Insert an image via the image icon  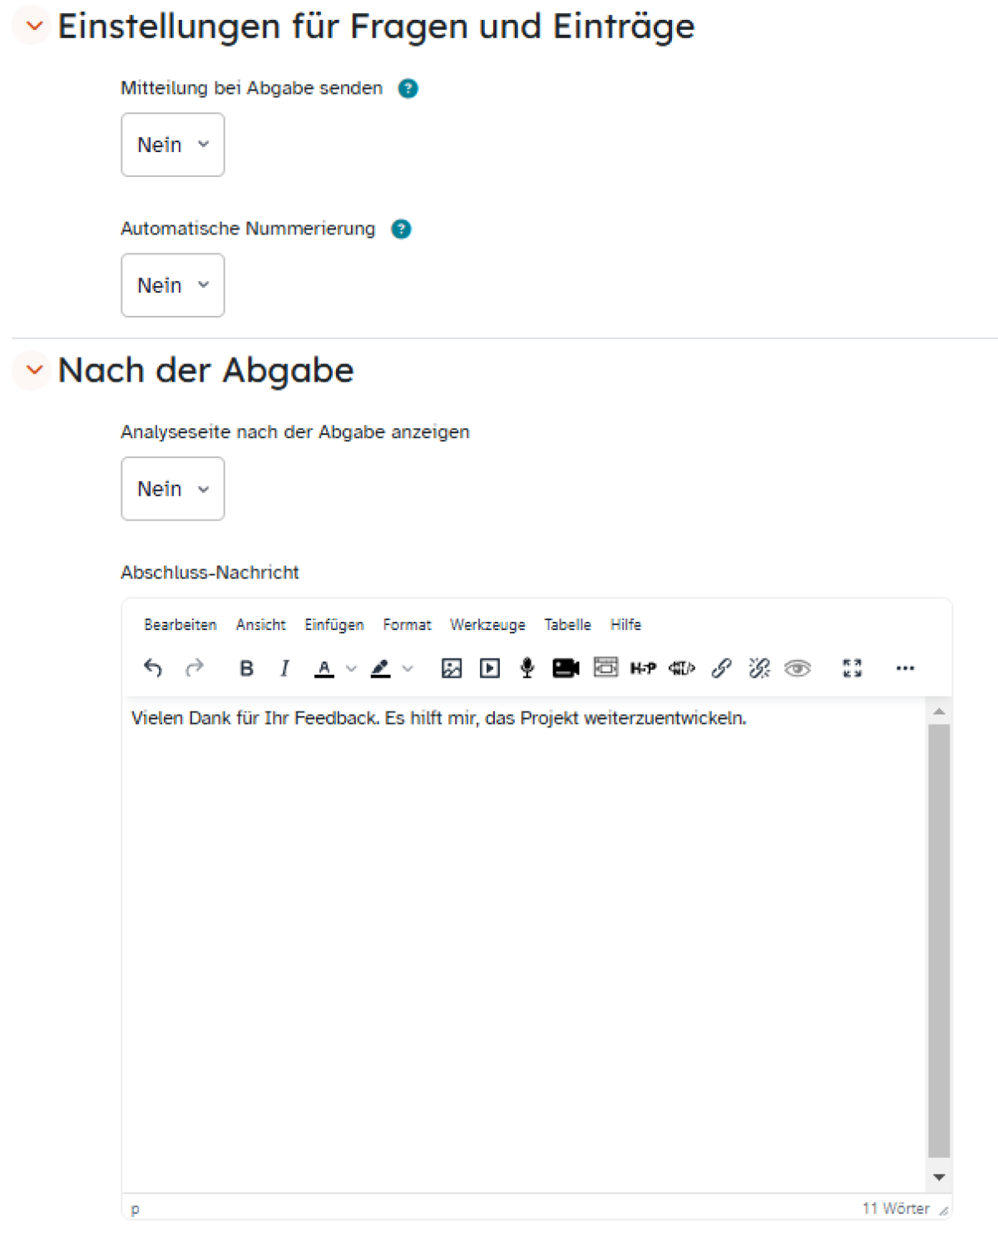pyautogui.click(x=452, y=668)
